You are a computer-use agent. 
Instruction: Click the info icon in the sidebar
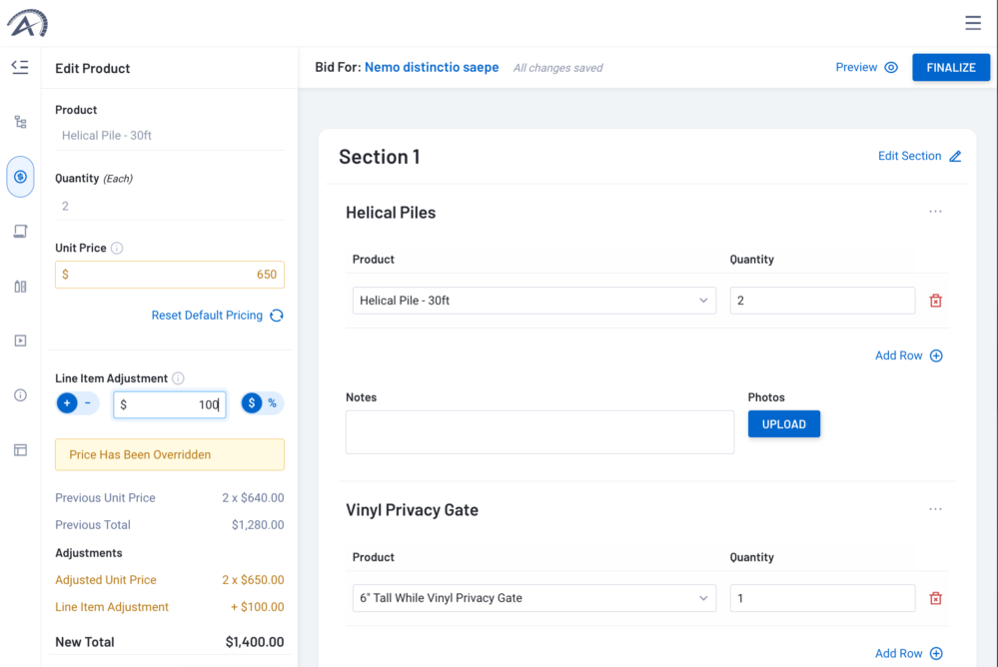[19, 395]
